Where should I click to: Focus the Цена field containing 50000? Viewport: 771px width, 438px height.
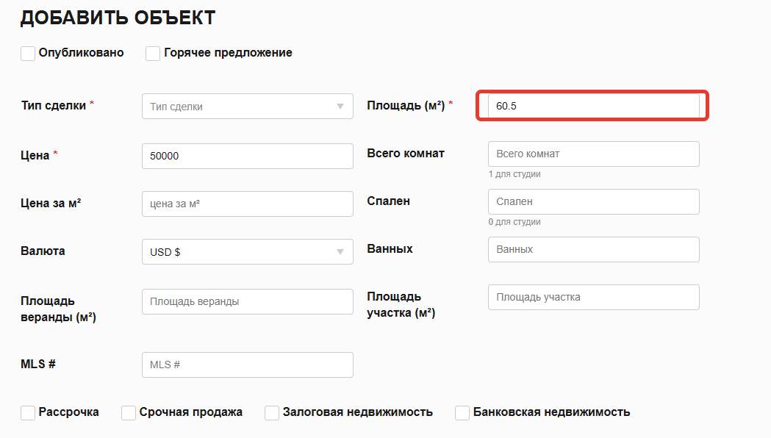[x=248, y=156]
